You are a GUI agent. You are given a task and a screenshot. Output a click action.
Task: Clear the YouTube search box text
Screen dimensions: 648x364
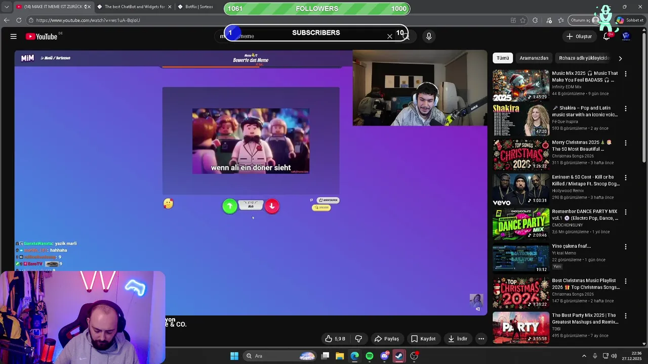coord(390,36)
